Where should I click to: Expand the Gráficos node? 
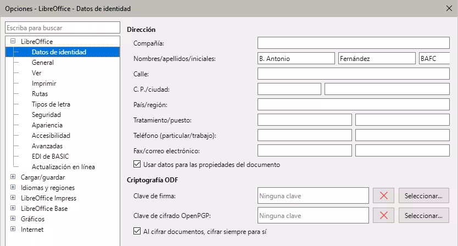click(13, 218)
